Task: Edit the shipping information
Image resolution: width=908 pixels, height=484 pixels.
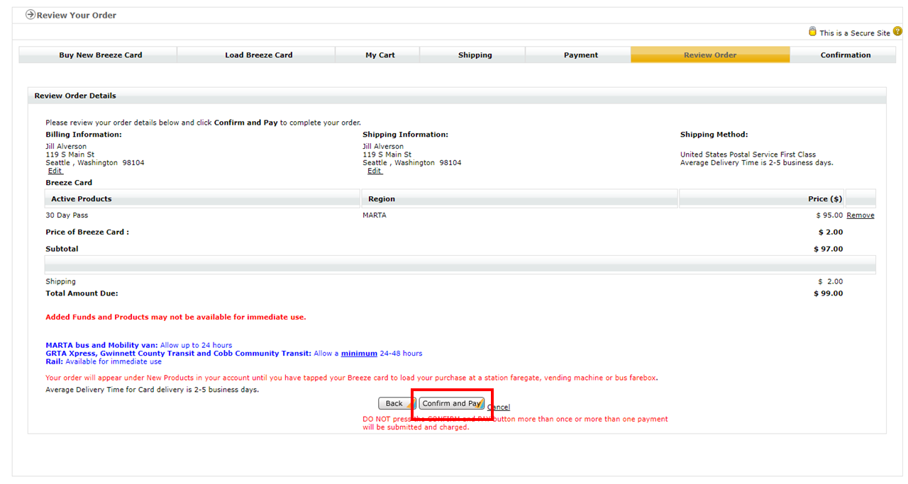Action: pyautogui.click(x=375, y=171)
